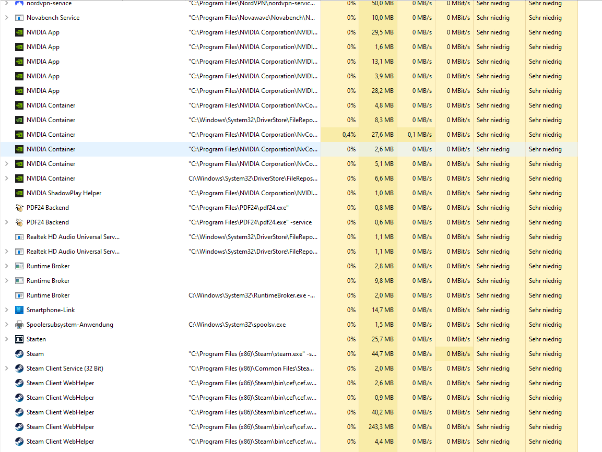Click command line containing 'Novawave\Novabench'
Viewport: 602px width, 452px height.
pyautogui.click(x=252, y=18)
